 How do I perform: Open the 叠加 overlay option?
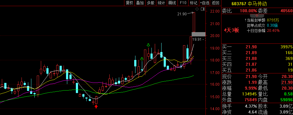point(140,3)
